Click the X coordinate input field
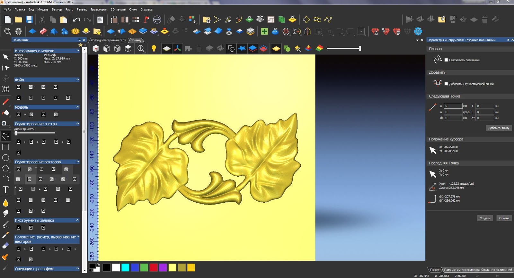The image size is (514, 278). (453, 106)
